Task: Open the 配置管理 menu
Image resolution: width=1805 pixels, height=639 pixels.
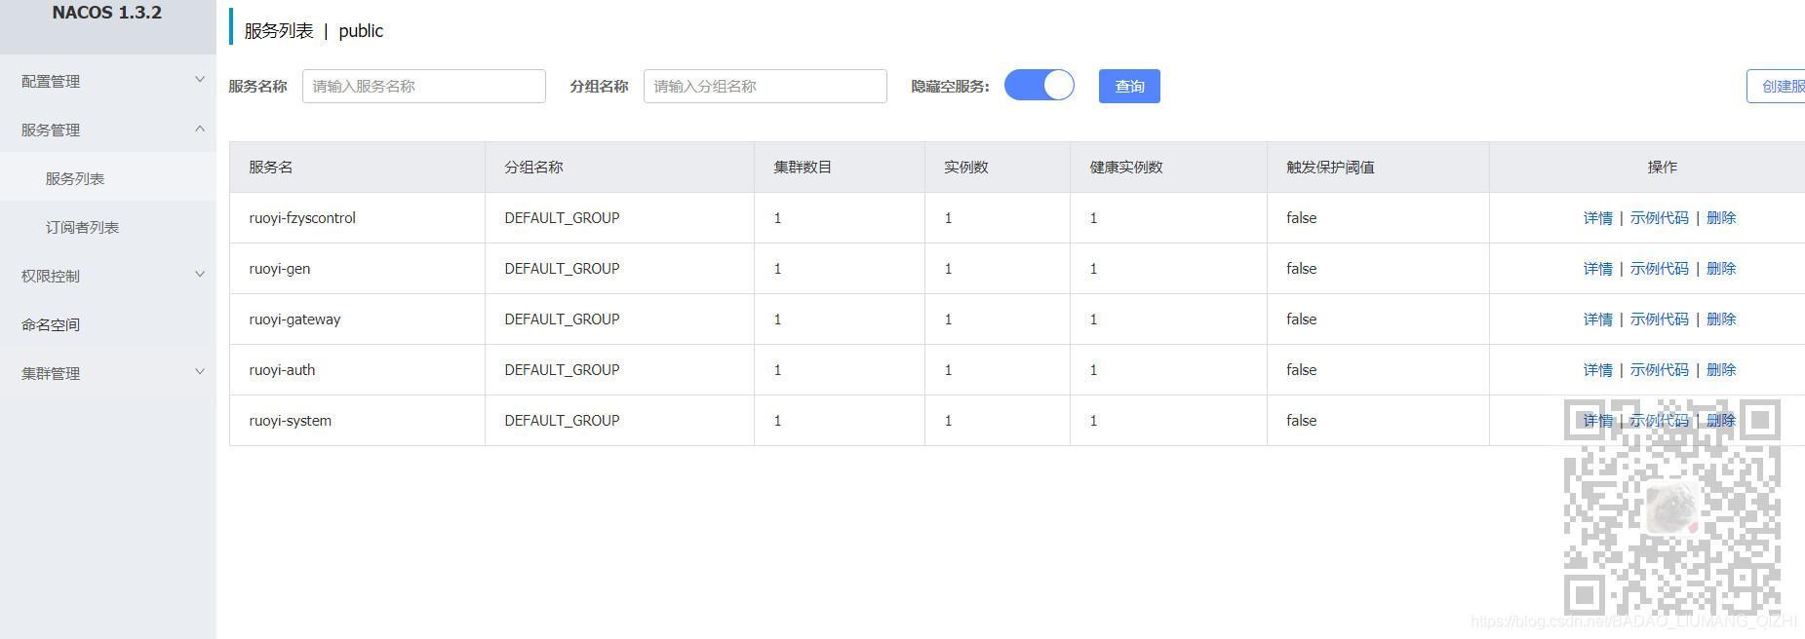Action: (x=108, y=81)
